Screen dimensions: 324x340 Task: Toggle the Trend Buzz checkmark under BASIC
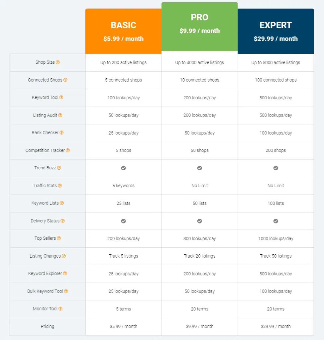tap(123, 168)
